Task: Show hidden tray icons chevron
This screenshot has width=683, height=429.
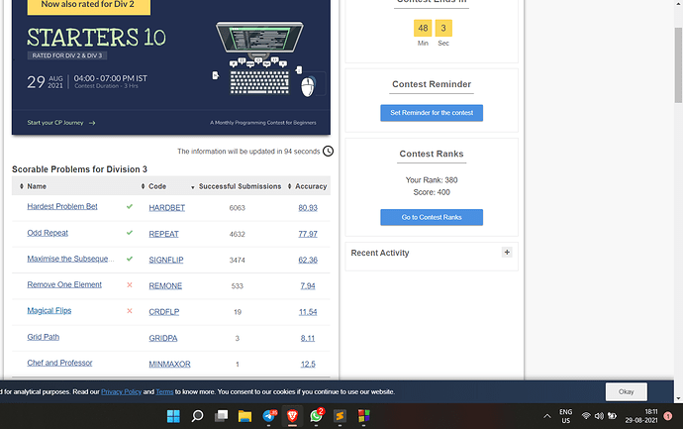Action: pyautogui.click(x=547, y=416)
